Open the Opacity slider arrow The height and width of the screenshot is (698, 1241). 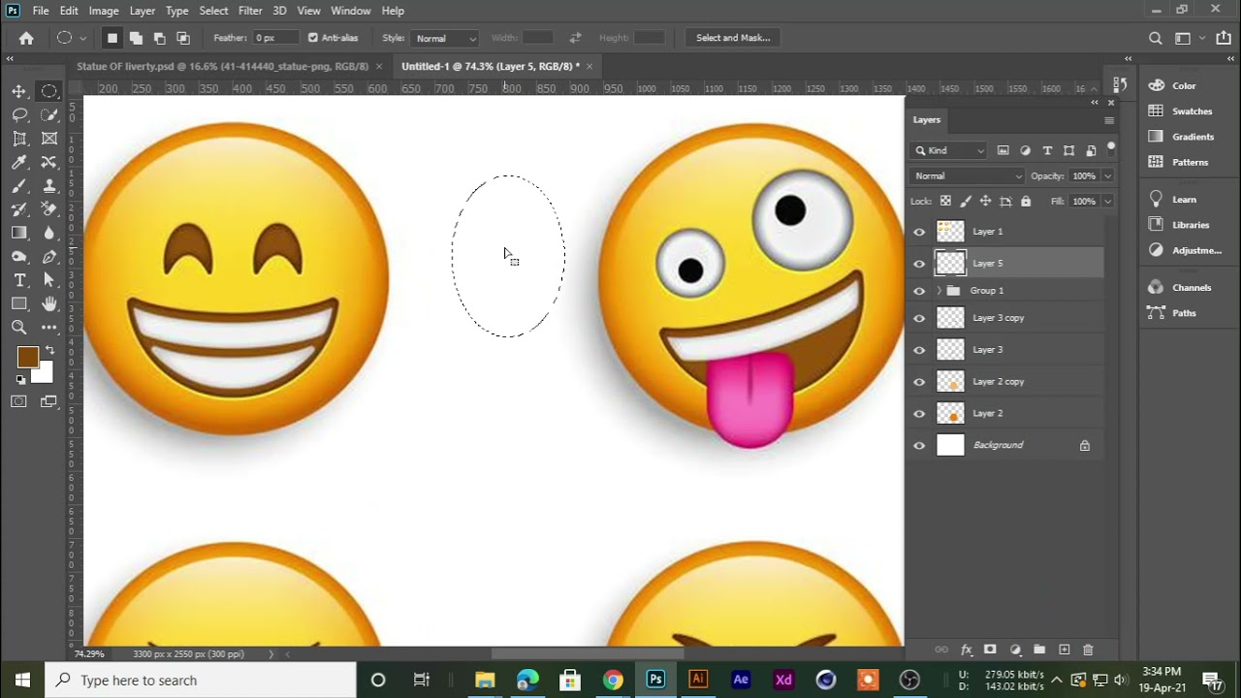pyautogui.click(x=1107, y=175)
